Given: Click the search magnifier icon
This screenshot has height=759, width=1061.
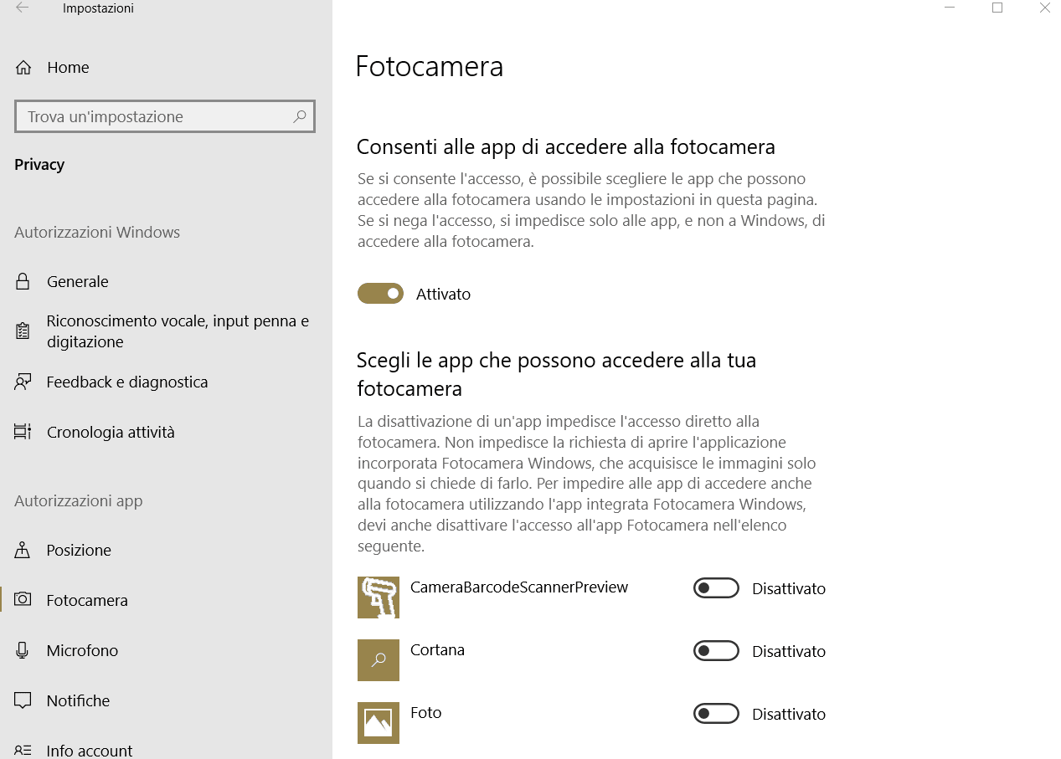Looking at the screenshot, I should point(299,116).
